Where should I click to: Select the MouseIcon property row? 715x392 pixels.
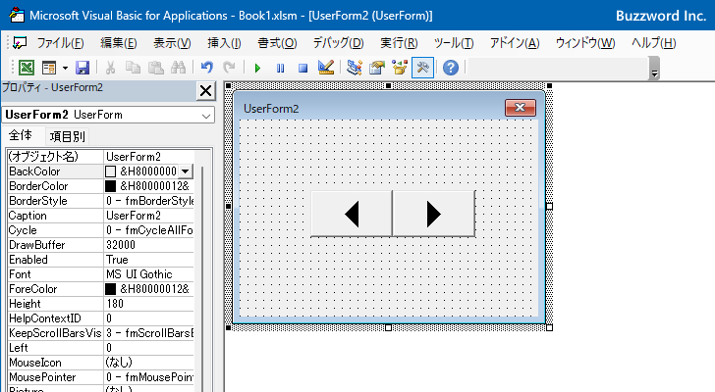(101, 363)
